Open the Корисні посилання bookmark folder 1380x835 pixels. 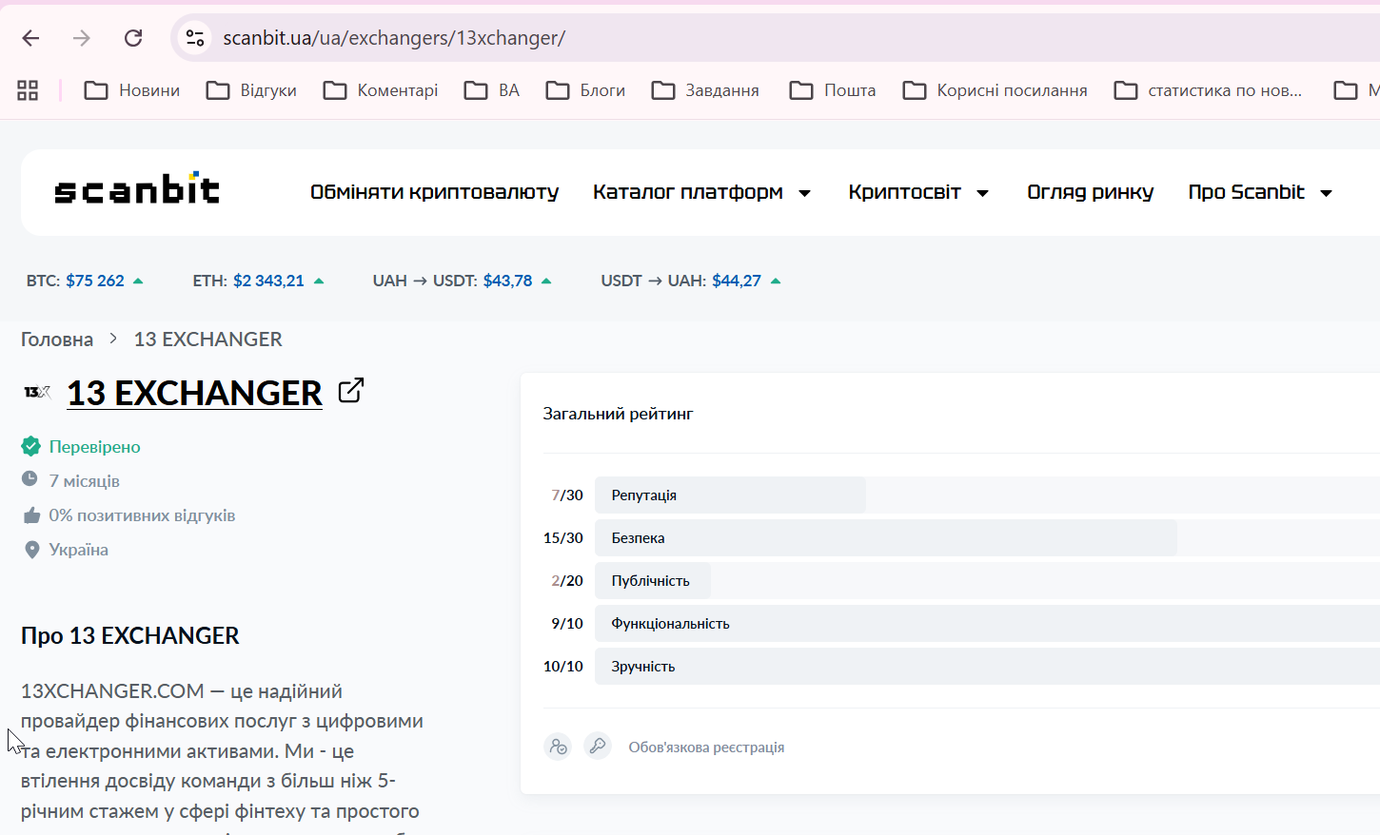coord(996,90)
